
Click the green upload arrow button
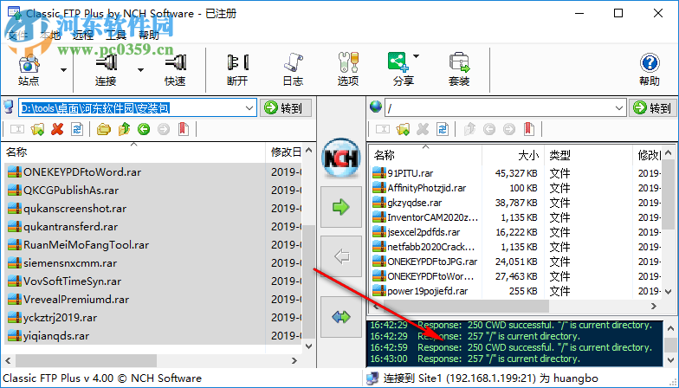(341, 207)
